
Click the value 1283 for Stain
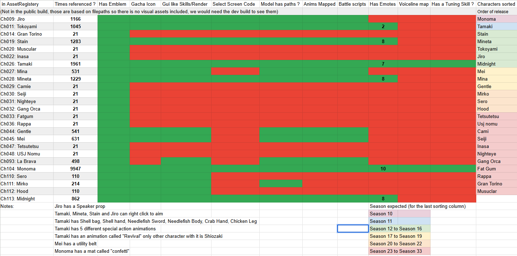point(75,41)
